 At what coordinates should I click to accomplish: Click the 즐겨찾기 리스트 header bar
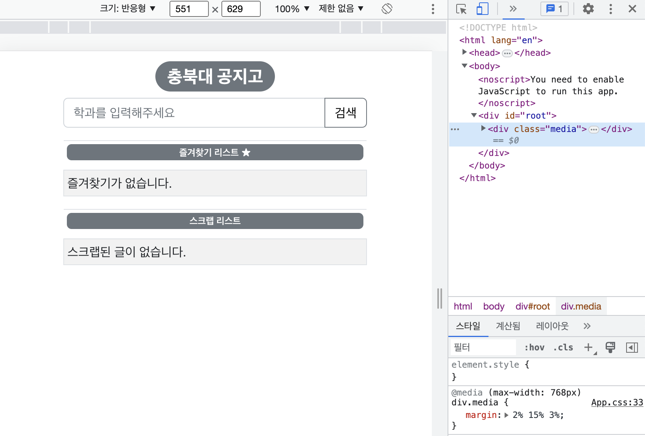215,152
